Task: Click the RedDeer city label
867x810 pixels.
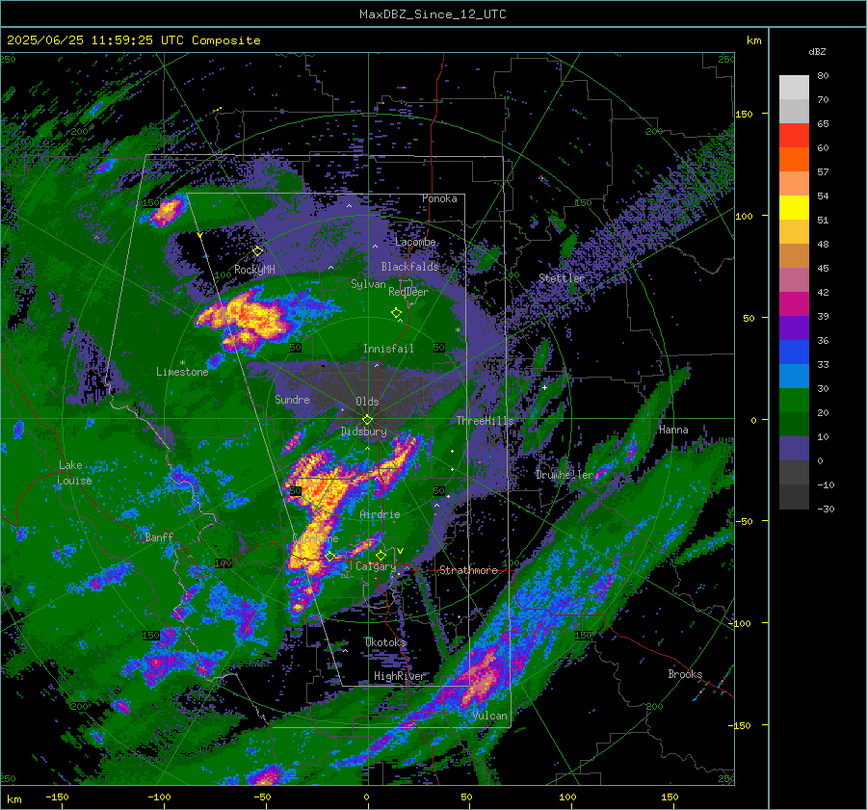Action: pyautogui.click(x=408, y=292)
